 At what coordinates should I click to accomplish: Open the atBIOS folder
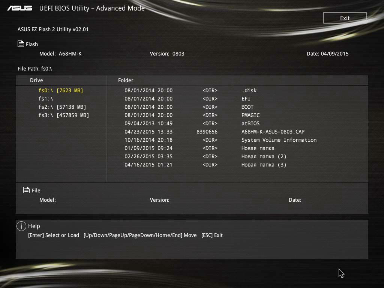(250, 123)
